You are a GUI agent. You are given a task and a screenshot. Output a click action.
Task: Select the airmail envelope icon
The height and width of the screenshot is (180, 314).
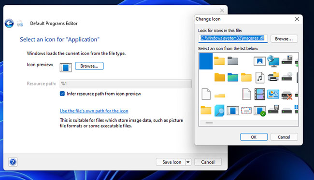point(246,110)
